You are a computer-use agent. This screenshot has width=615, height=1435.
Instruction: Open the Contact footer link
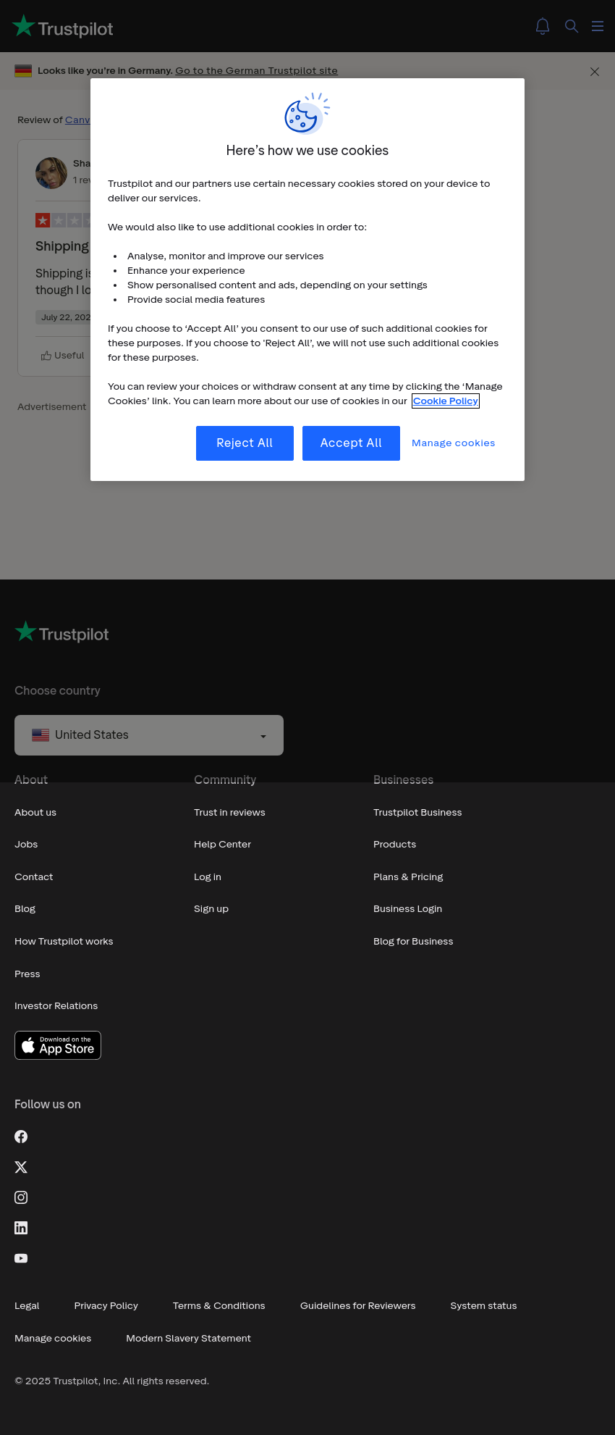pos(34,877)
